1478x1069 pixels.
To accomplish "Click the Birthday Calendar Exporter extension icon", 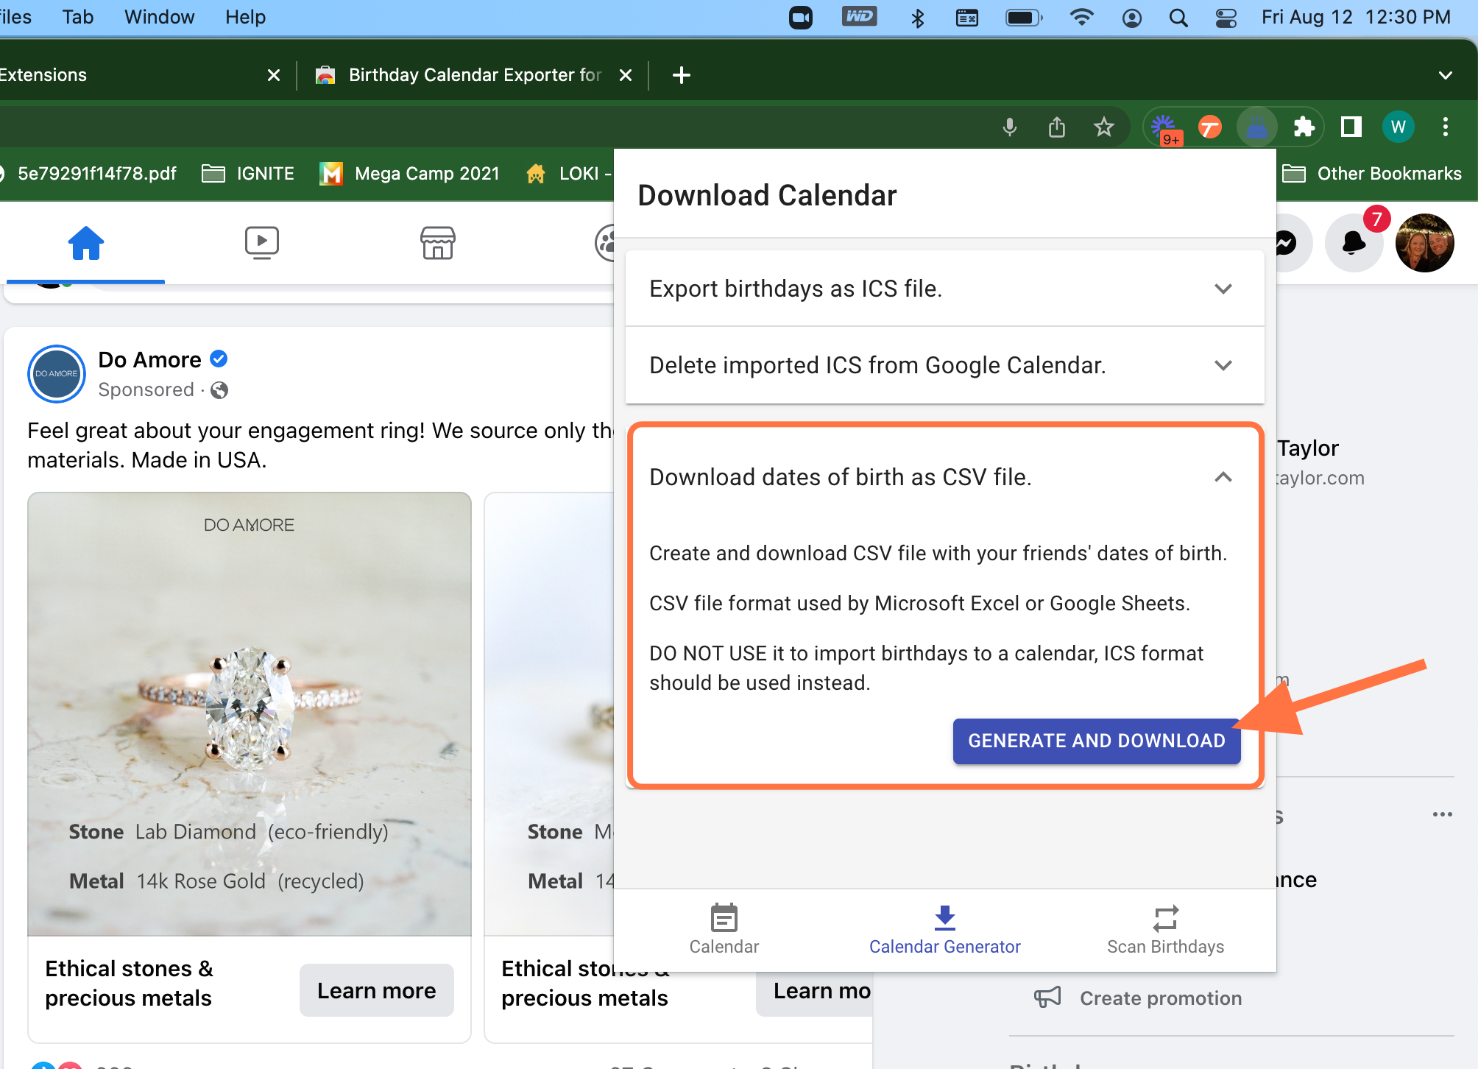I will click(1257, 127).
